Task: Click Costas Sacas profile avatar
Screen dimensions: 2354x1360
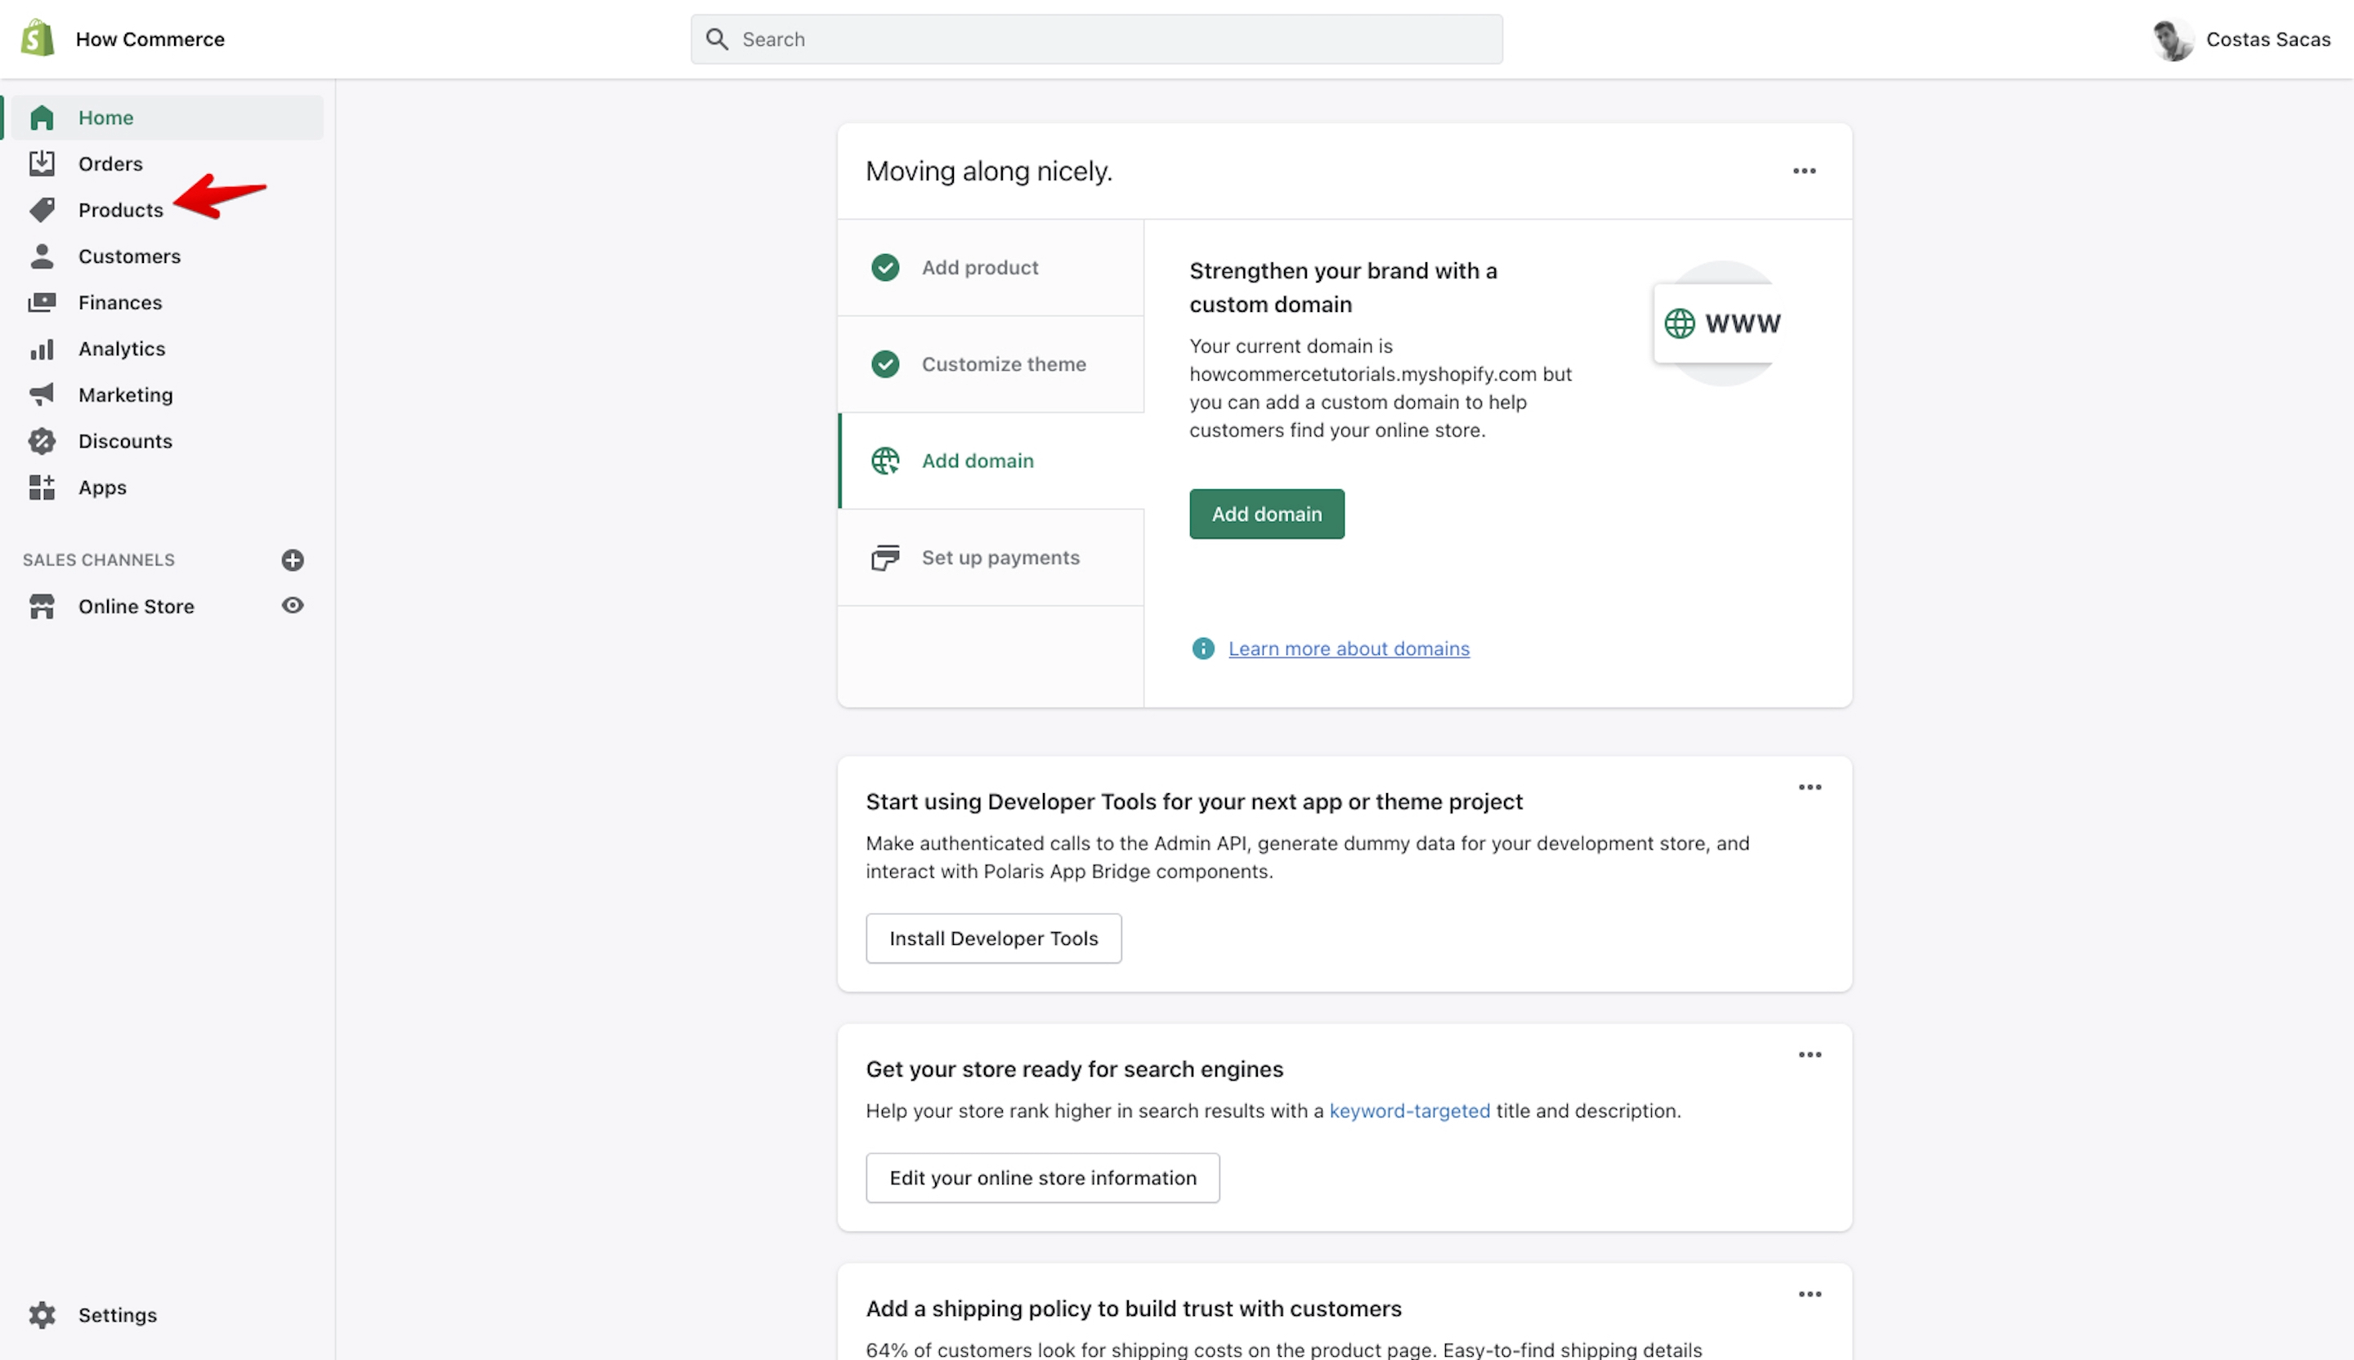Action: [2172, 39]
